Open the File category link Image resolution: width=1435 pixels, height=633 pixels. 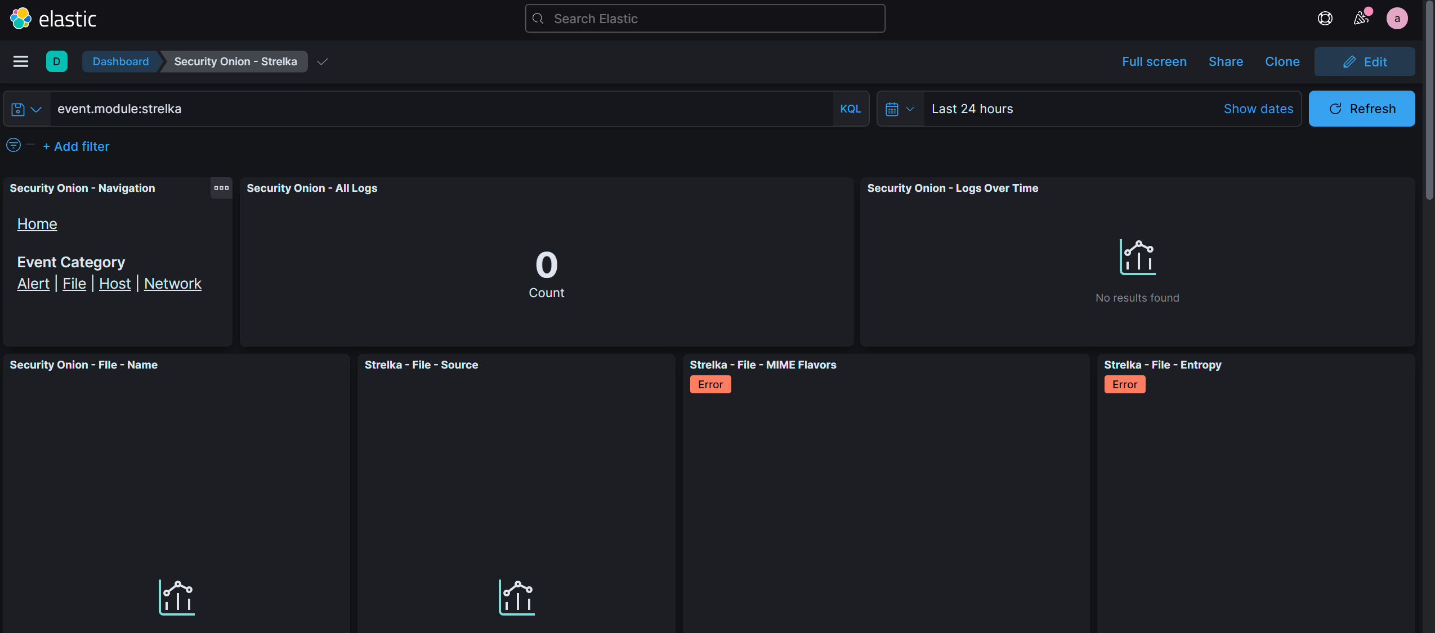click(74, 283)
